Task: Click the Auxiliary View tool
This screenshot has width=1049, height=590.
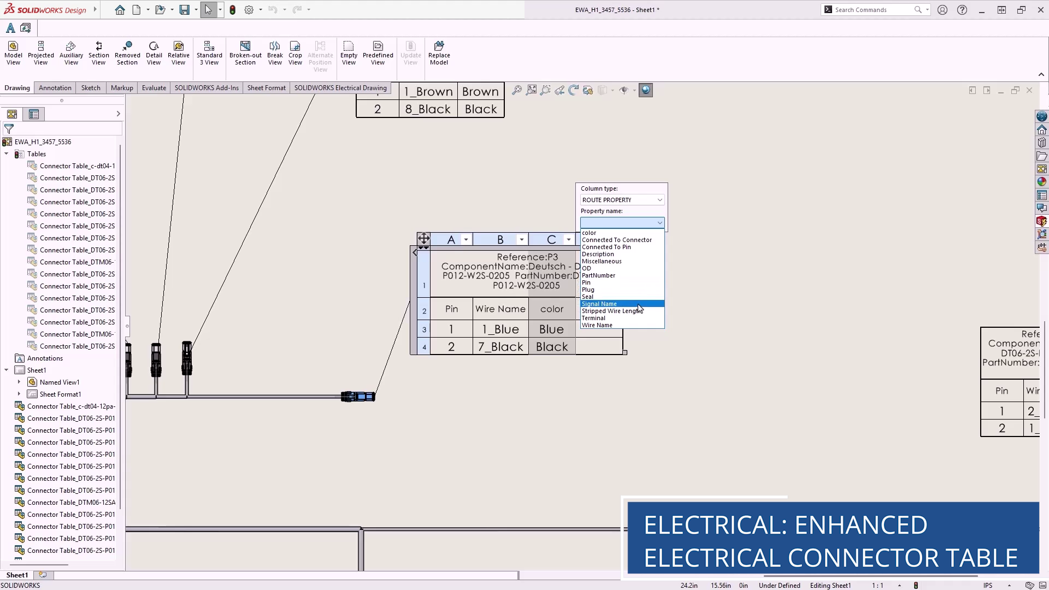Action: pyautogui.click(x=71, y=53)
